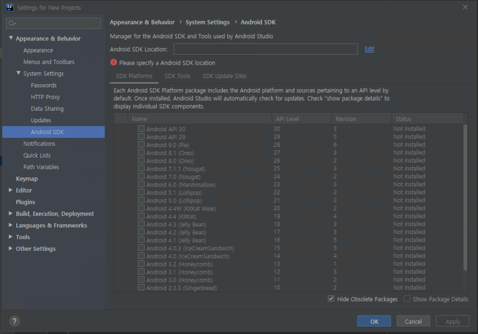Open the Data Sharing settings

coord(47,109)
